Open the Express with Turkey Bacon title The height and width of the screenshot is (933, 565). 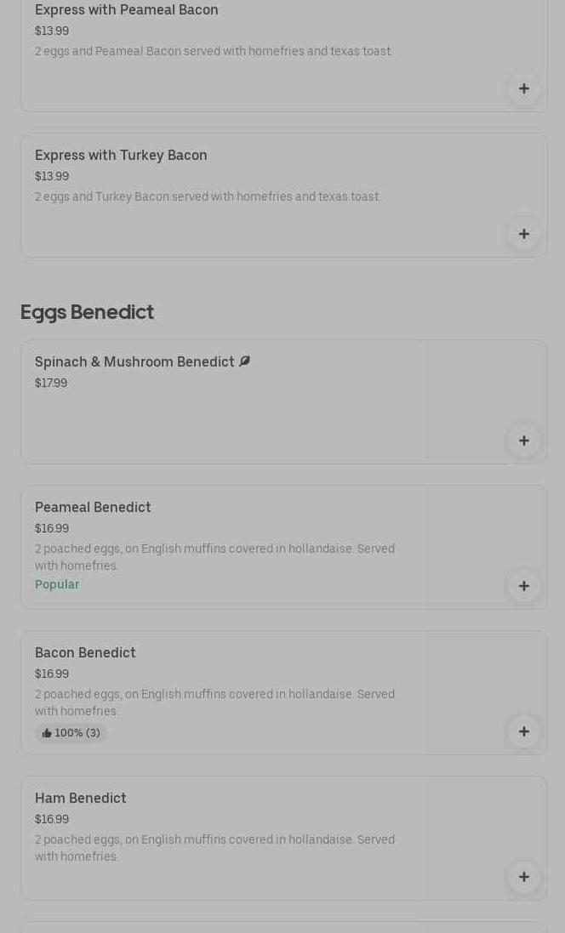click(x=121, y=155)
